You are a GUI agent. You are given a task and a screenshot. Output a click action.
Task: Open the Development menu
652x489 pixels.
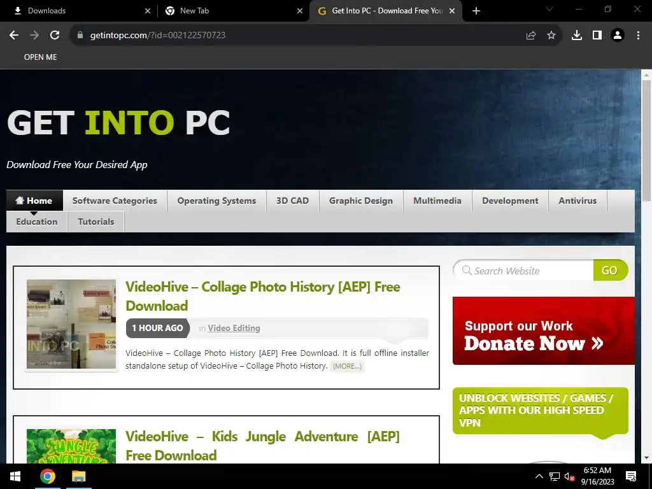click(x=510, y=201)
